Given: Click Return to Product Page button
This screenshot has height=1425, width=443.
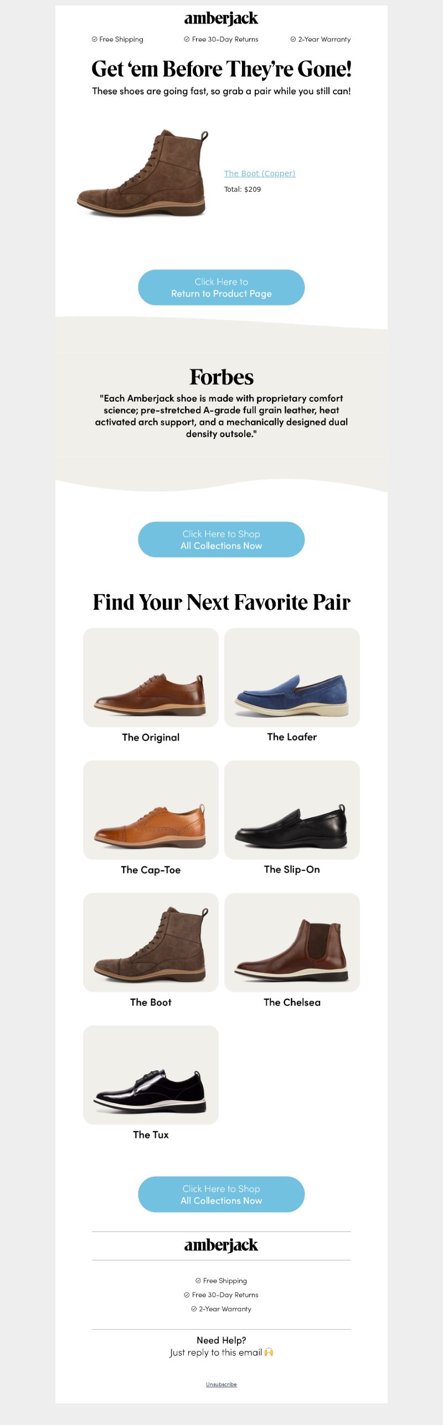Looking at the screenshot, I should tap(221, 288).
